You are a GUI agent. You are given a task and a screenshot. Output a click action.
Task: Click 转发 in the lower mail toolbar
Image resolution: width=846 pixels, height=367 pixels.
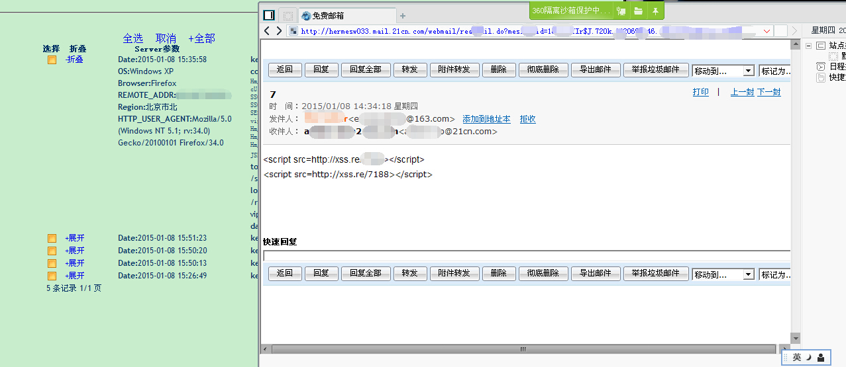(409, 273)
